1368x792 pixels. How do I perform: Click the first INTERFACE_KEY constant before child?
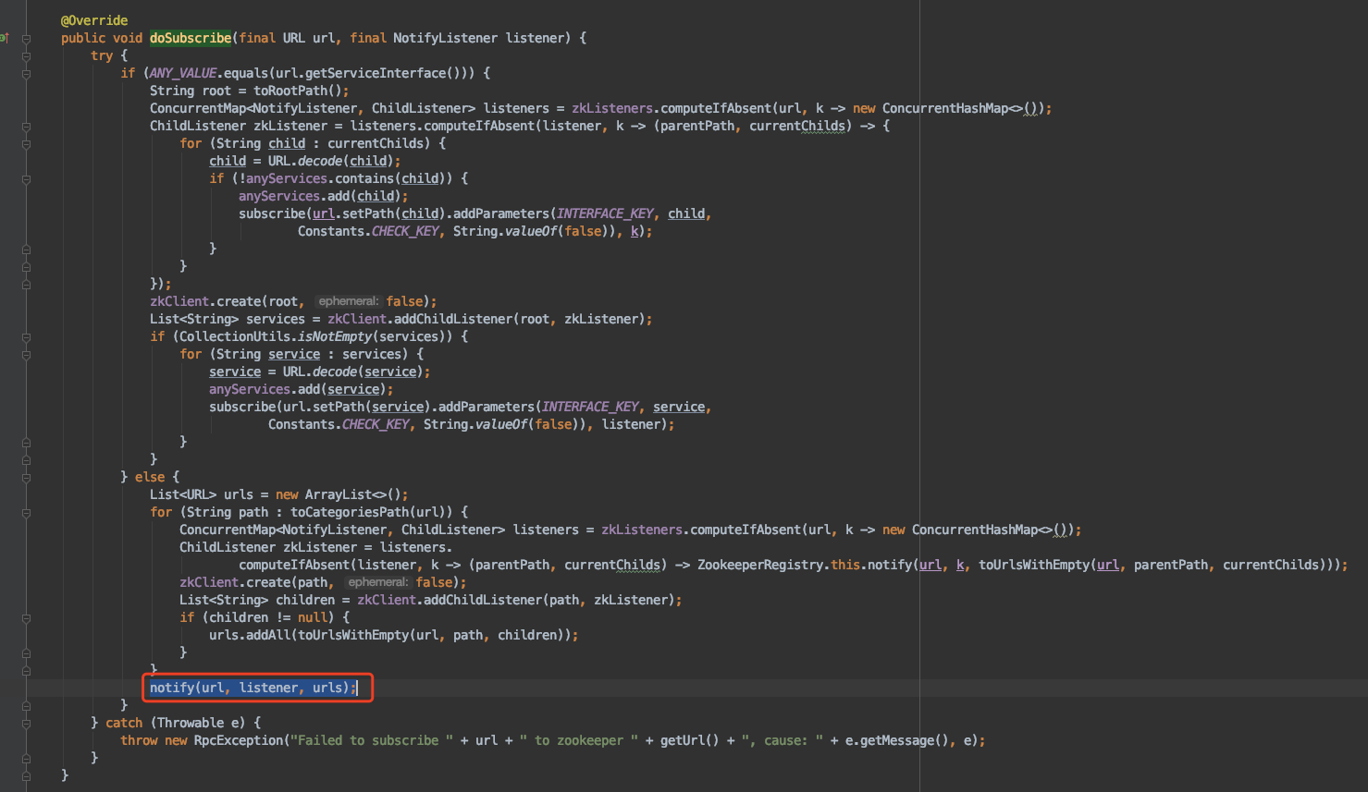tap(605, 213)
